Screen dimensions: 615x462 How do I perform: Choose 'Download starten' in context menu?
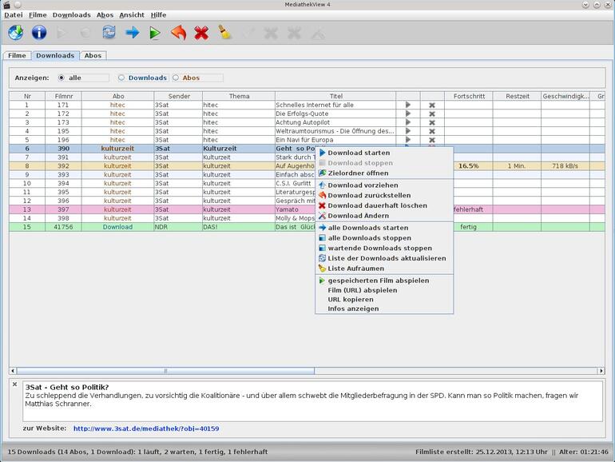[x=359, y=153]
